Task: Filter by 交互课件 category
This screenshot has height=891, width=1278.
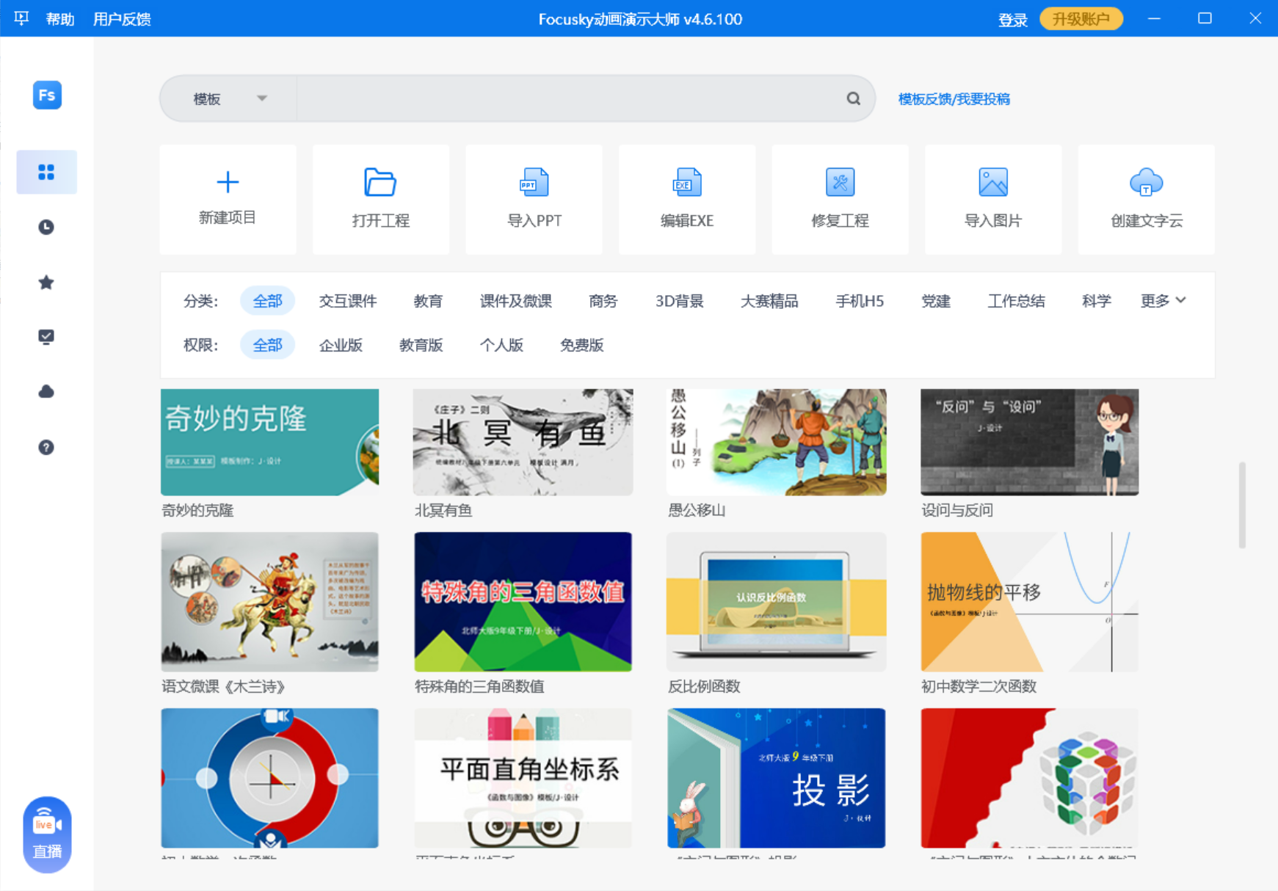Action: tap(348, 301)
